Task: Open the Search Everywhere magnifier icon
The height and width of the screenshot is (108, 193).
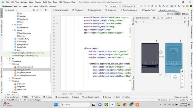Action: coord(184,6)
